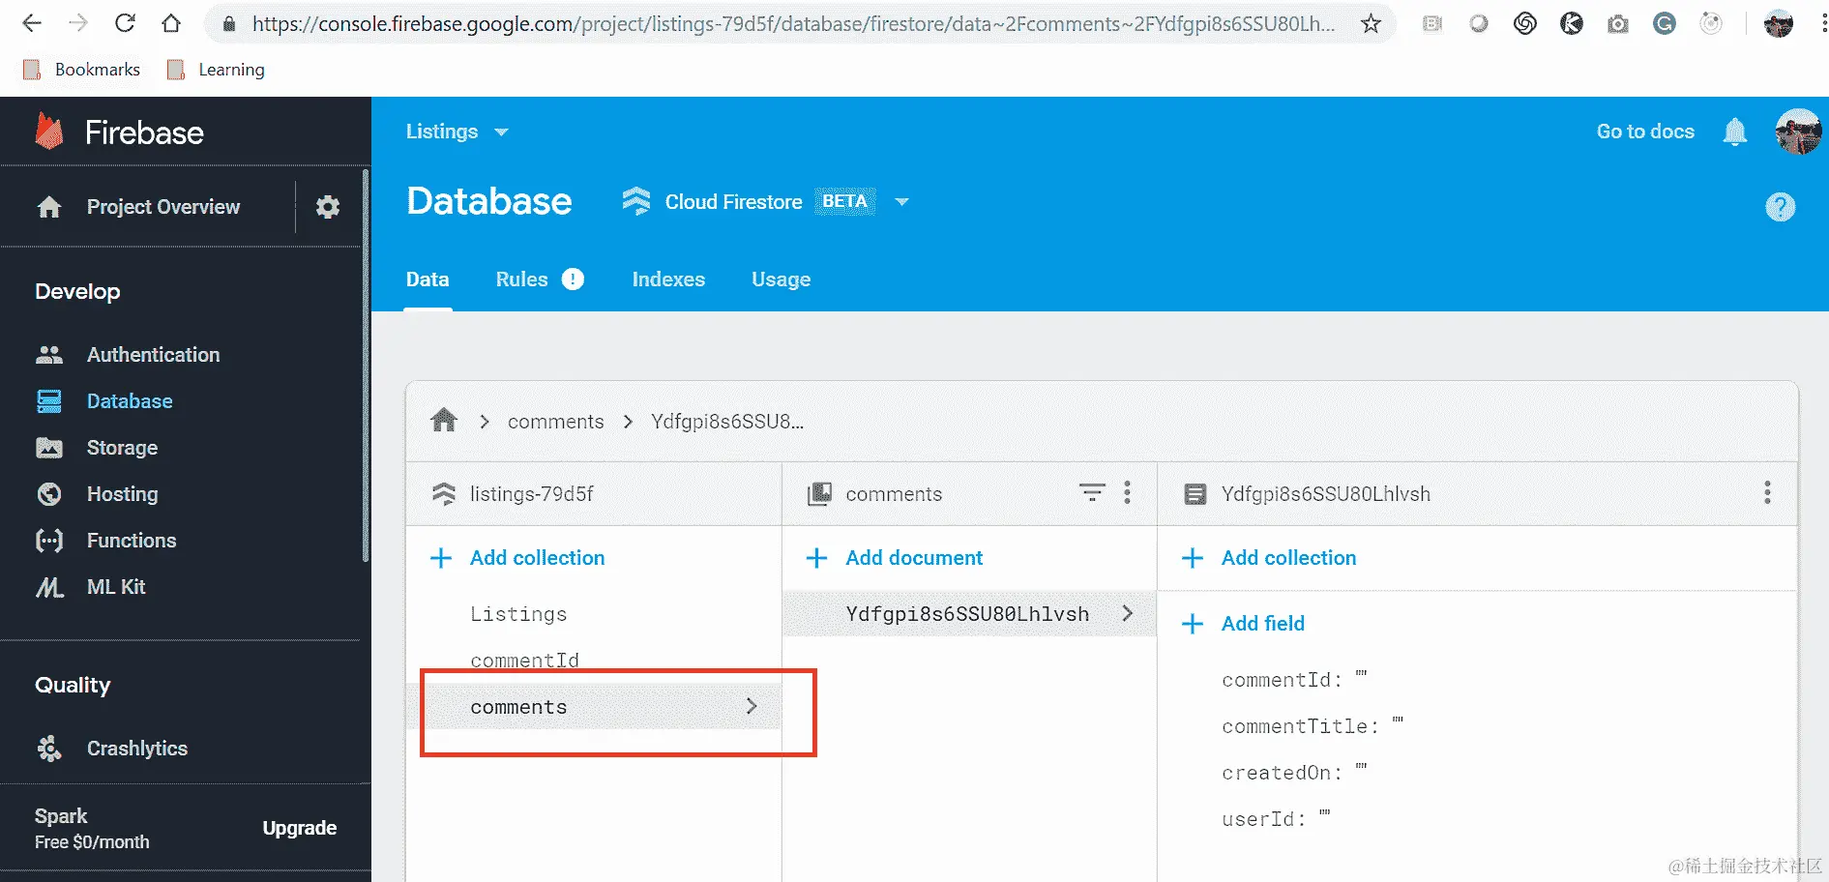Click the createdOn field
Image resolution: width=1829 pixels, height=882 pixels.
(1294, 773)
